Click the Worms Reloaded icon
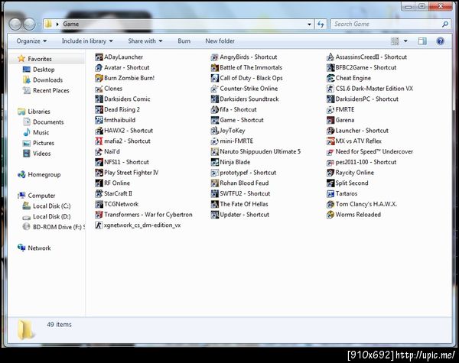459x363 pixels. click(330, 215)
